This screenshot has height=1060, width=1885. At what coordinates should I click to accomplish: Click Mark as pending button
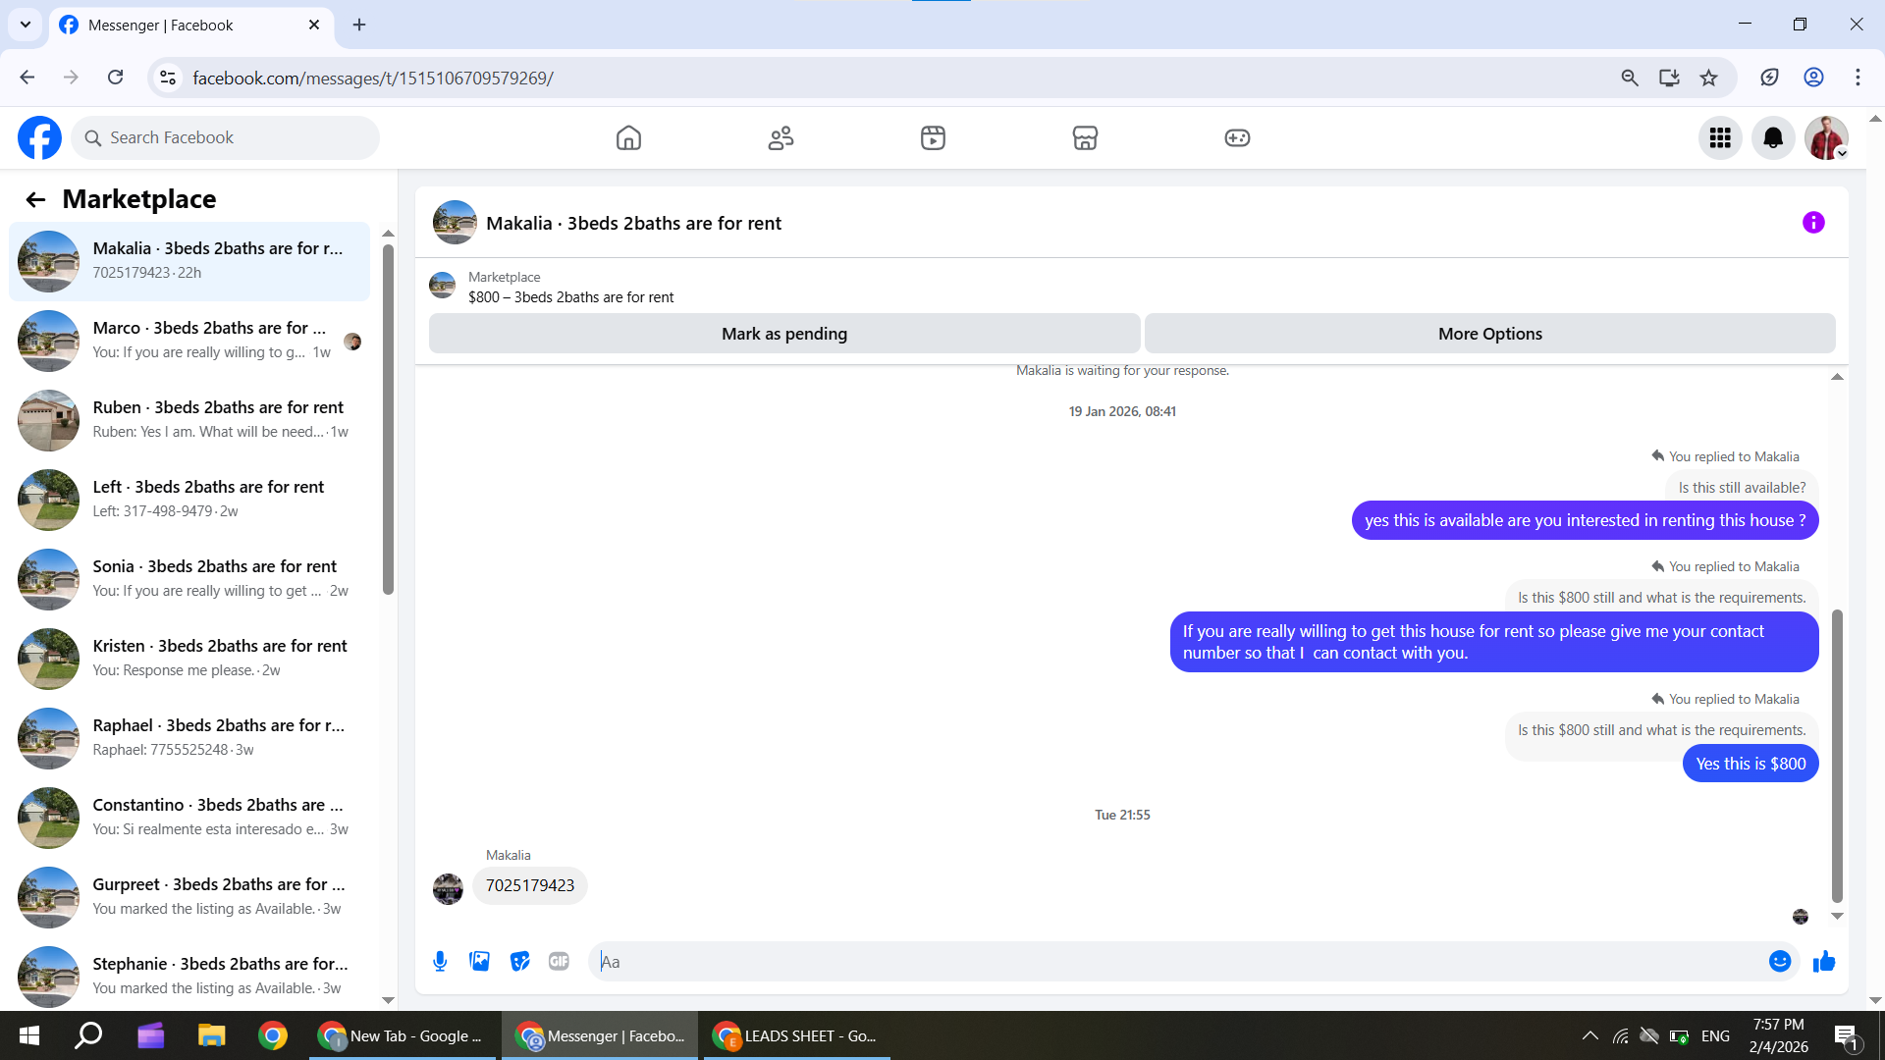coord(783,334)
